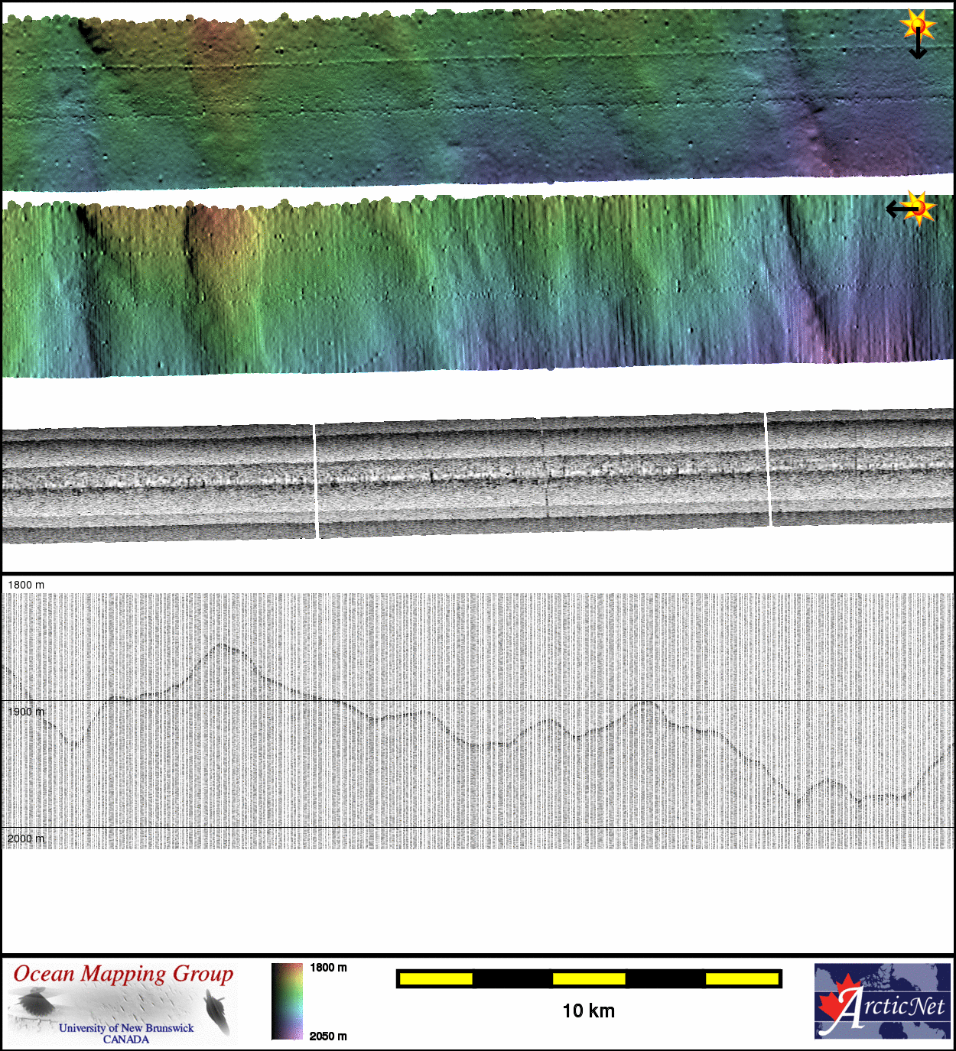Image resolution: width=956 pixels, height=1051 pixels.
Task: Click the left white divider in backscatter strip
Action: pos(315,480)
